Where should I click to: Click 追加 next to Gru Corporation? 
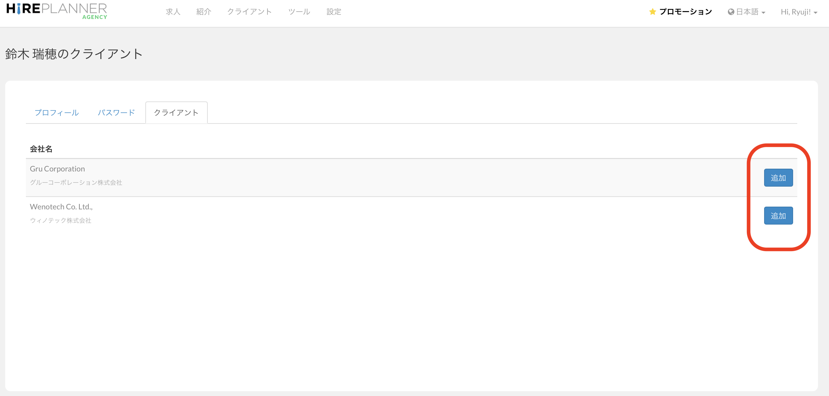778,178
